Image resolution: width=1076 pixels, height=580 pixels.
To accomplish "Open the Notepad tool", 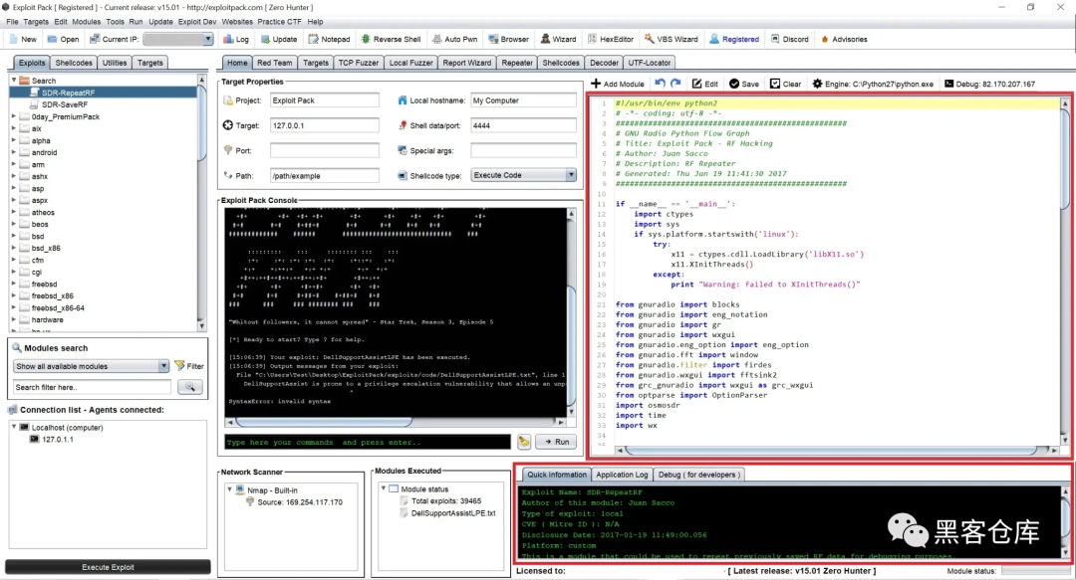I will click(329, 39).
